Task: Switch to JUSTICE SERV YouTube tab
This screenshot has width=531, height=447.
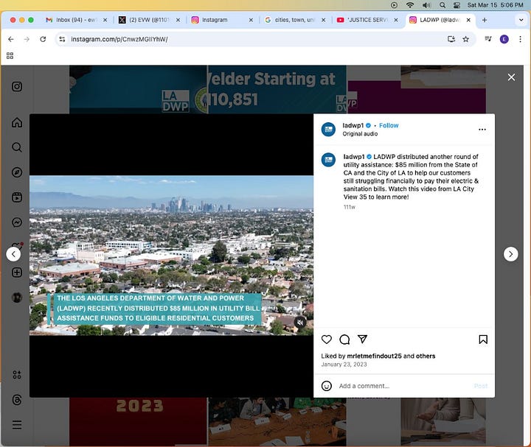Action: coord(367,20)
